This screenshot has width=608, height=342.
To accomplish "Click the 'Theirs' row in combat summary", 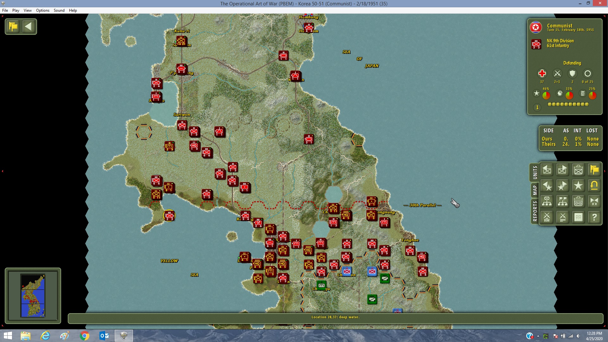I will click(x=570, y=144).
